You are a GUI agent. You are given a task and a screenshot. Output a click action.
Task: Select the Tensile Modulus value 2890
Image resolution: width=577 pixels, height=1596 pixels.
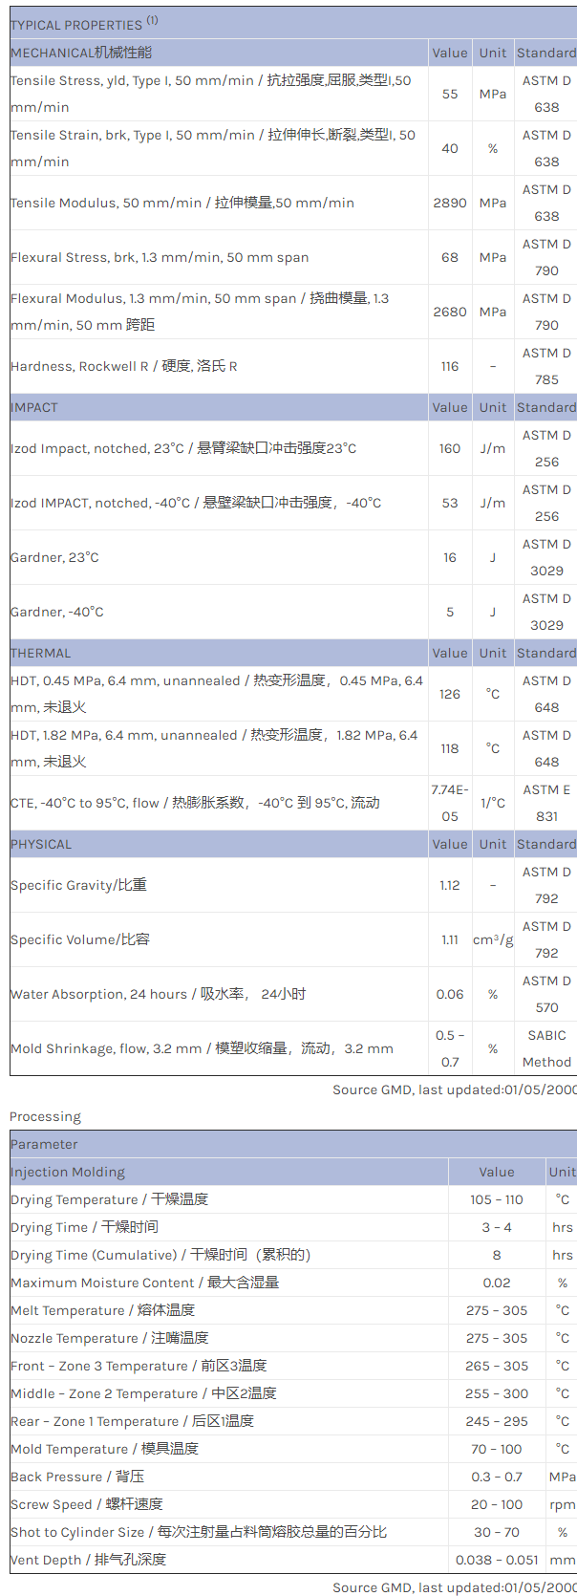[450, 203]
